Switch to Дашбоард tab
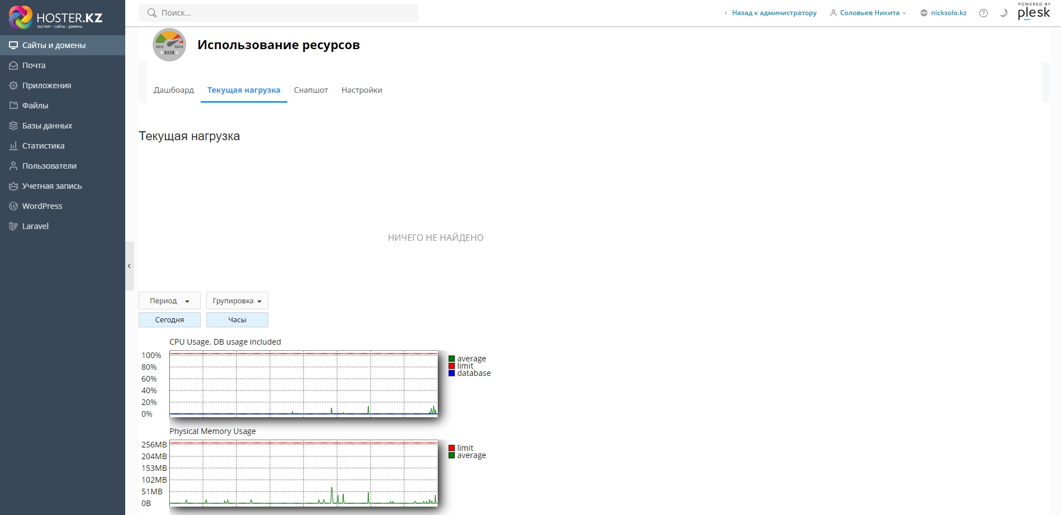Image resolution: width=1061 pixels, height=515 pixels. coord(174,90)
